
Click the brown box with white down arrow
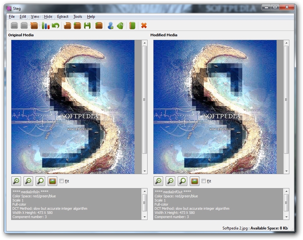coord(67,25)
